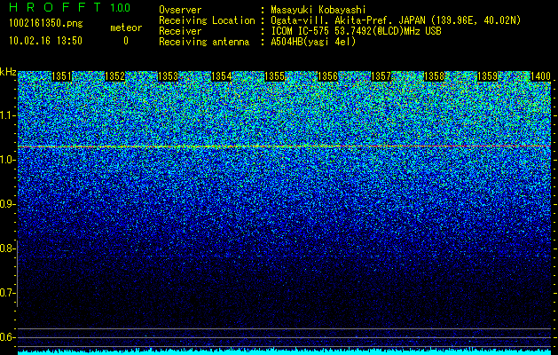
Task: Click the Receiving antenna label
Action: 204,42
